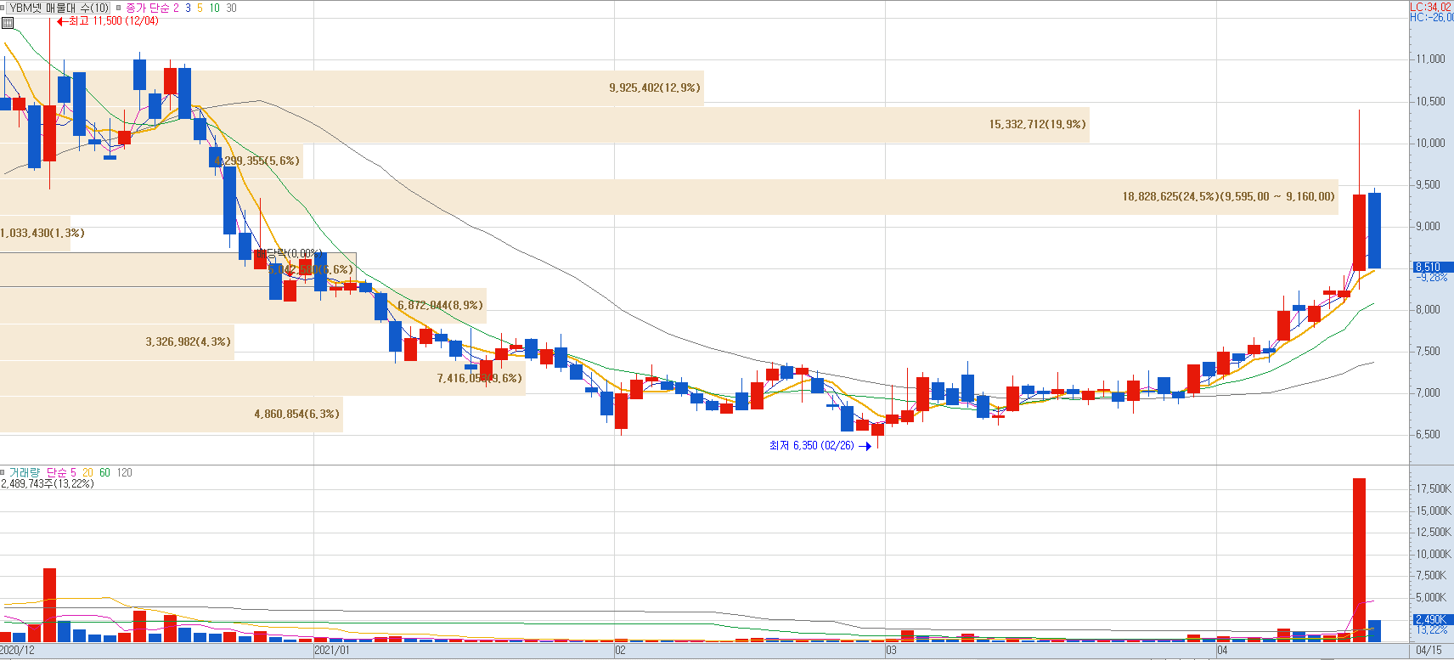Pick the green 10-period moving average legend
Screen dimensions: 1454x660
pyautogui.click(x=214, y=8)
